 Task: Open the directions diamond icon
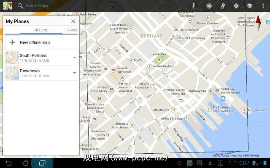click(236, 6)
